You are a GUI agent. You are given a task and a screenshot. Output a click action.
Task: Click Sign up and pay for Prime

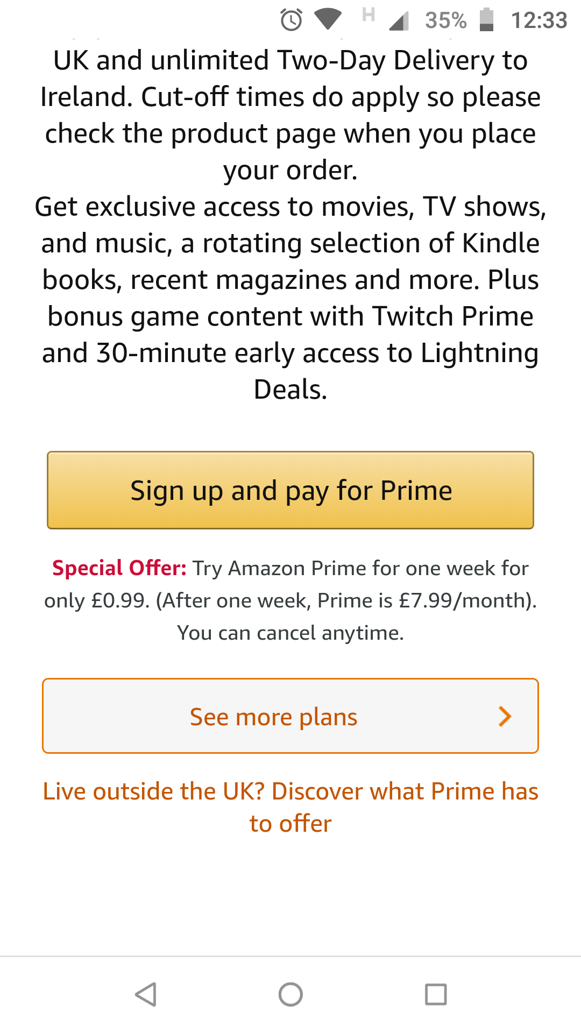290,490
